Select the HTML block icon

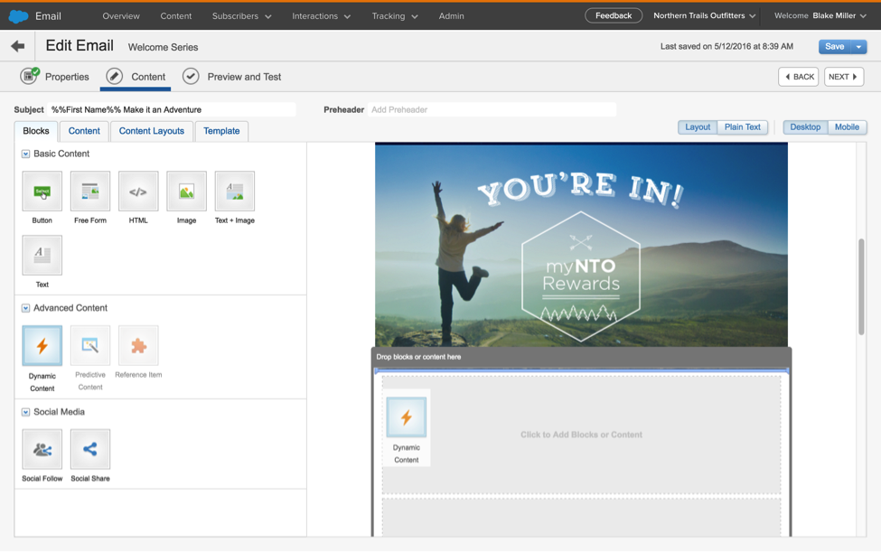138,192
